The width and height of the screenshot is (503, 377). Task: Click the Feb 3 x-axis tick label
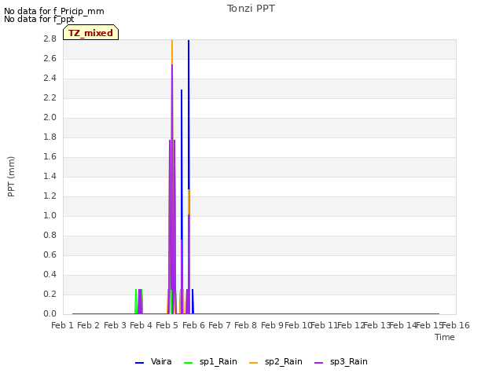coord(115,325)
